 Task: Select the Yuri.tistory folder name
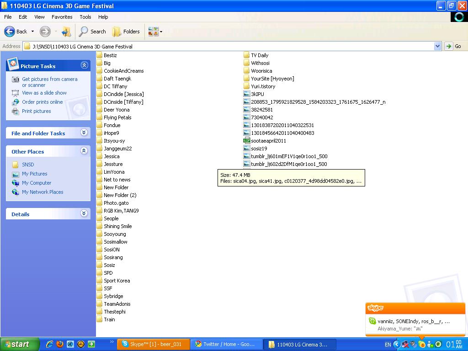coord(263,86)
